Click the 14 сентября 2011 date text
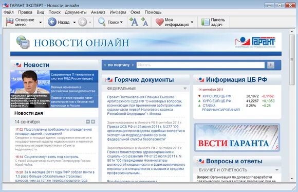 coord(211,90)
